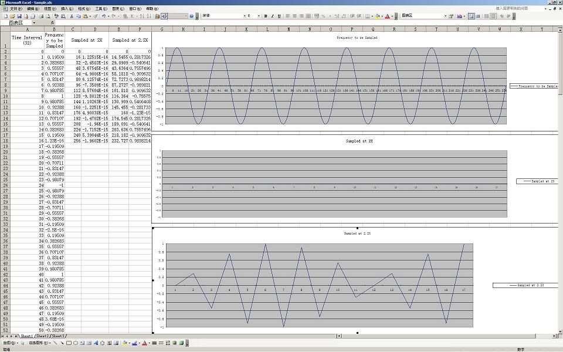Click the yellow fill color swatch

[x=125, y=343]
